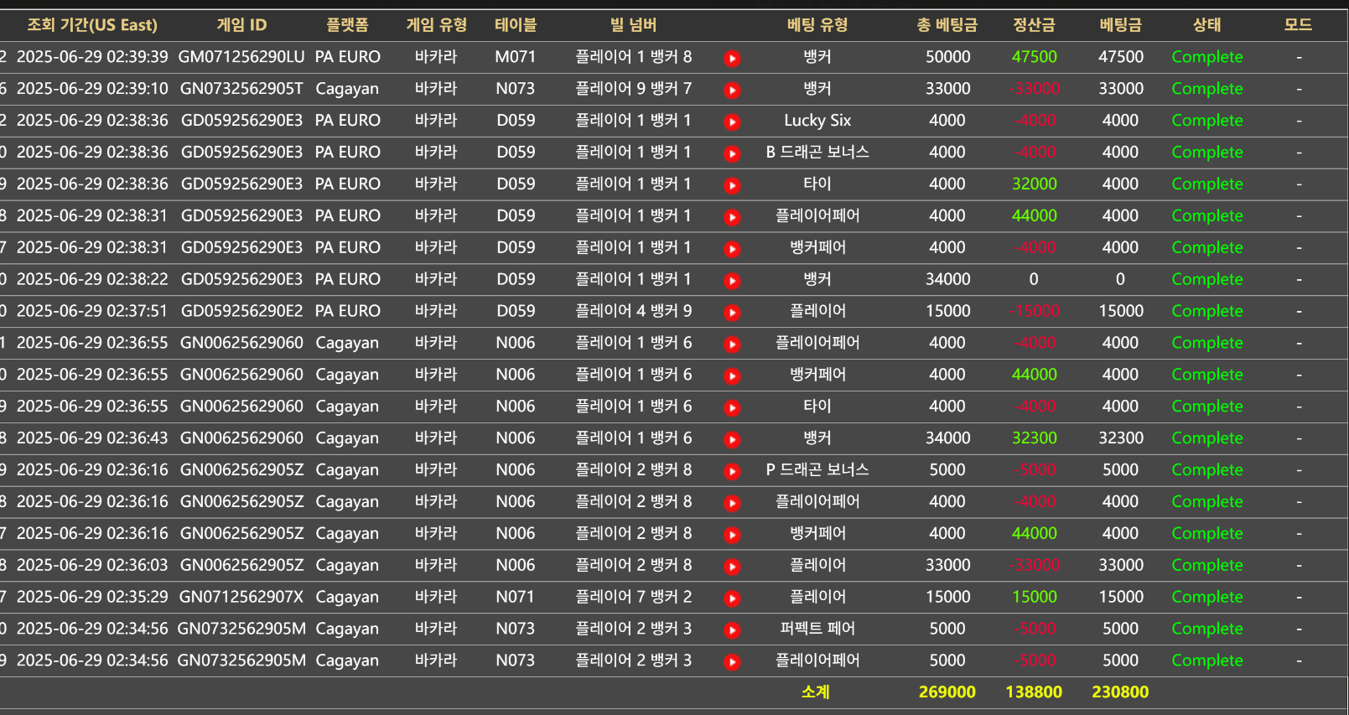Image resolution: width=1349 pixels, height=715 pixels.
Task: Click the 빌 넘버 column header
Action: 633,25
